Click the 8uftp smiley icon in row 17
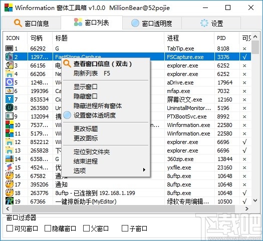The height and width of the screenshot is (241, 263). [x=9, y=184]
